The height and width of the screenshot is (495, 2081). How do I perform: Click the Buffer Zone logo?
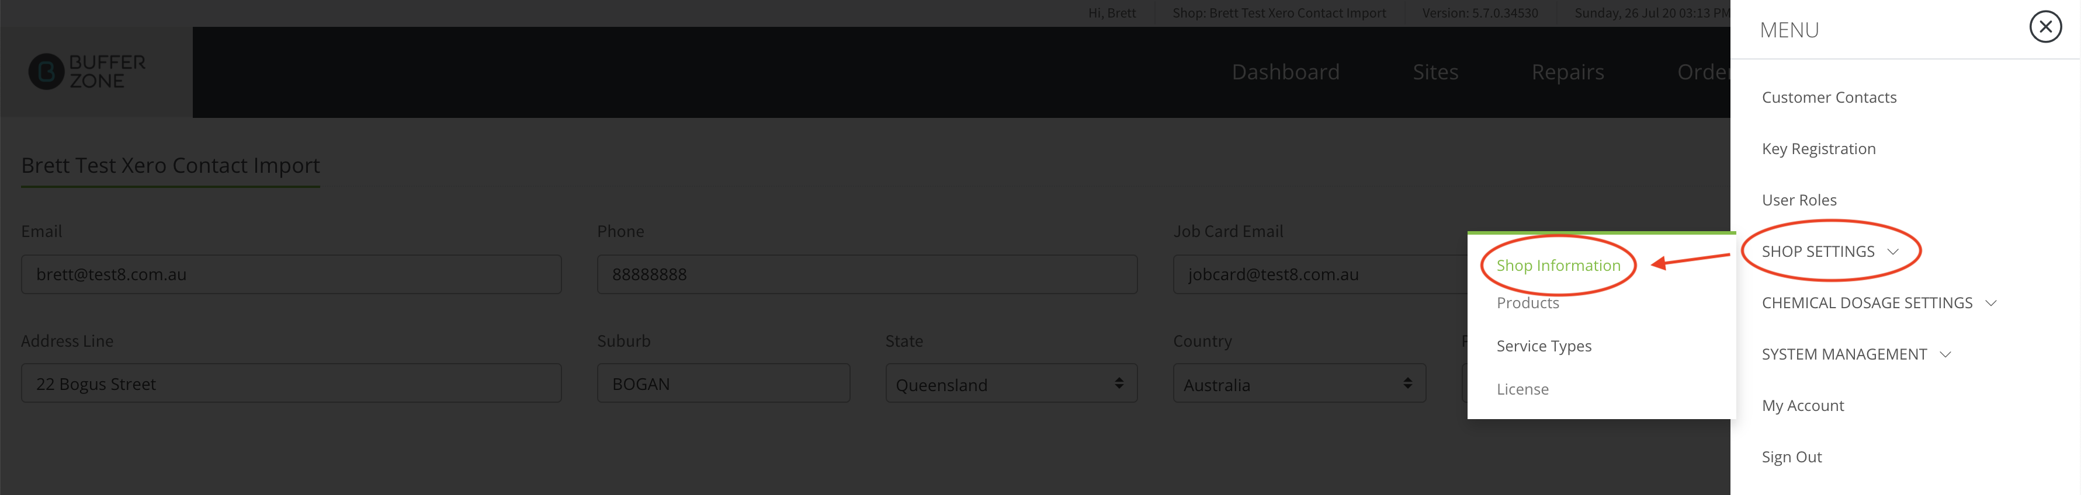[x=87, y=72]
